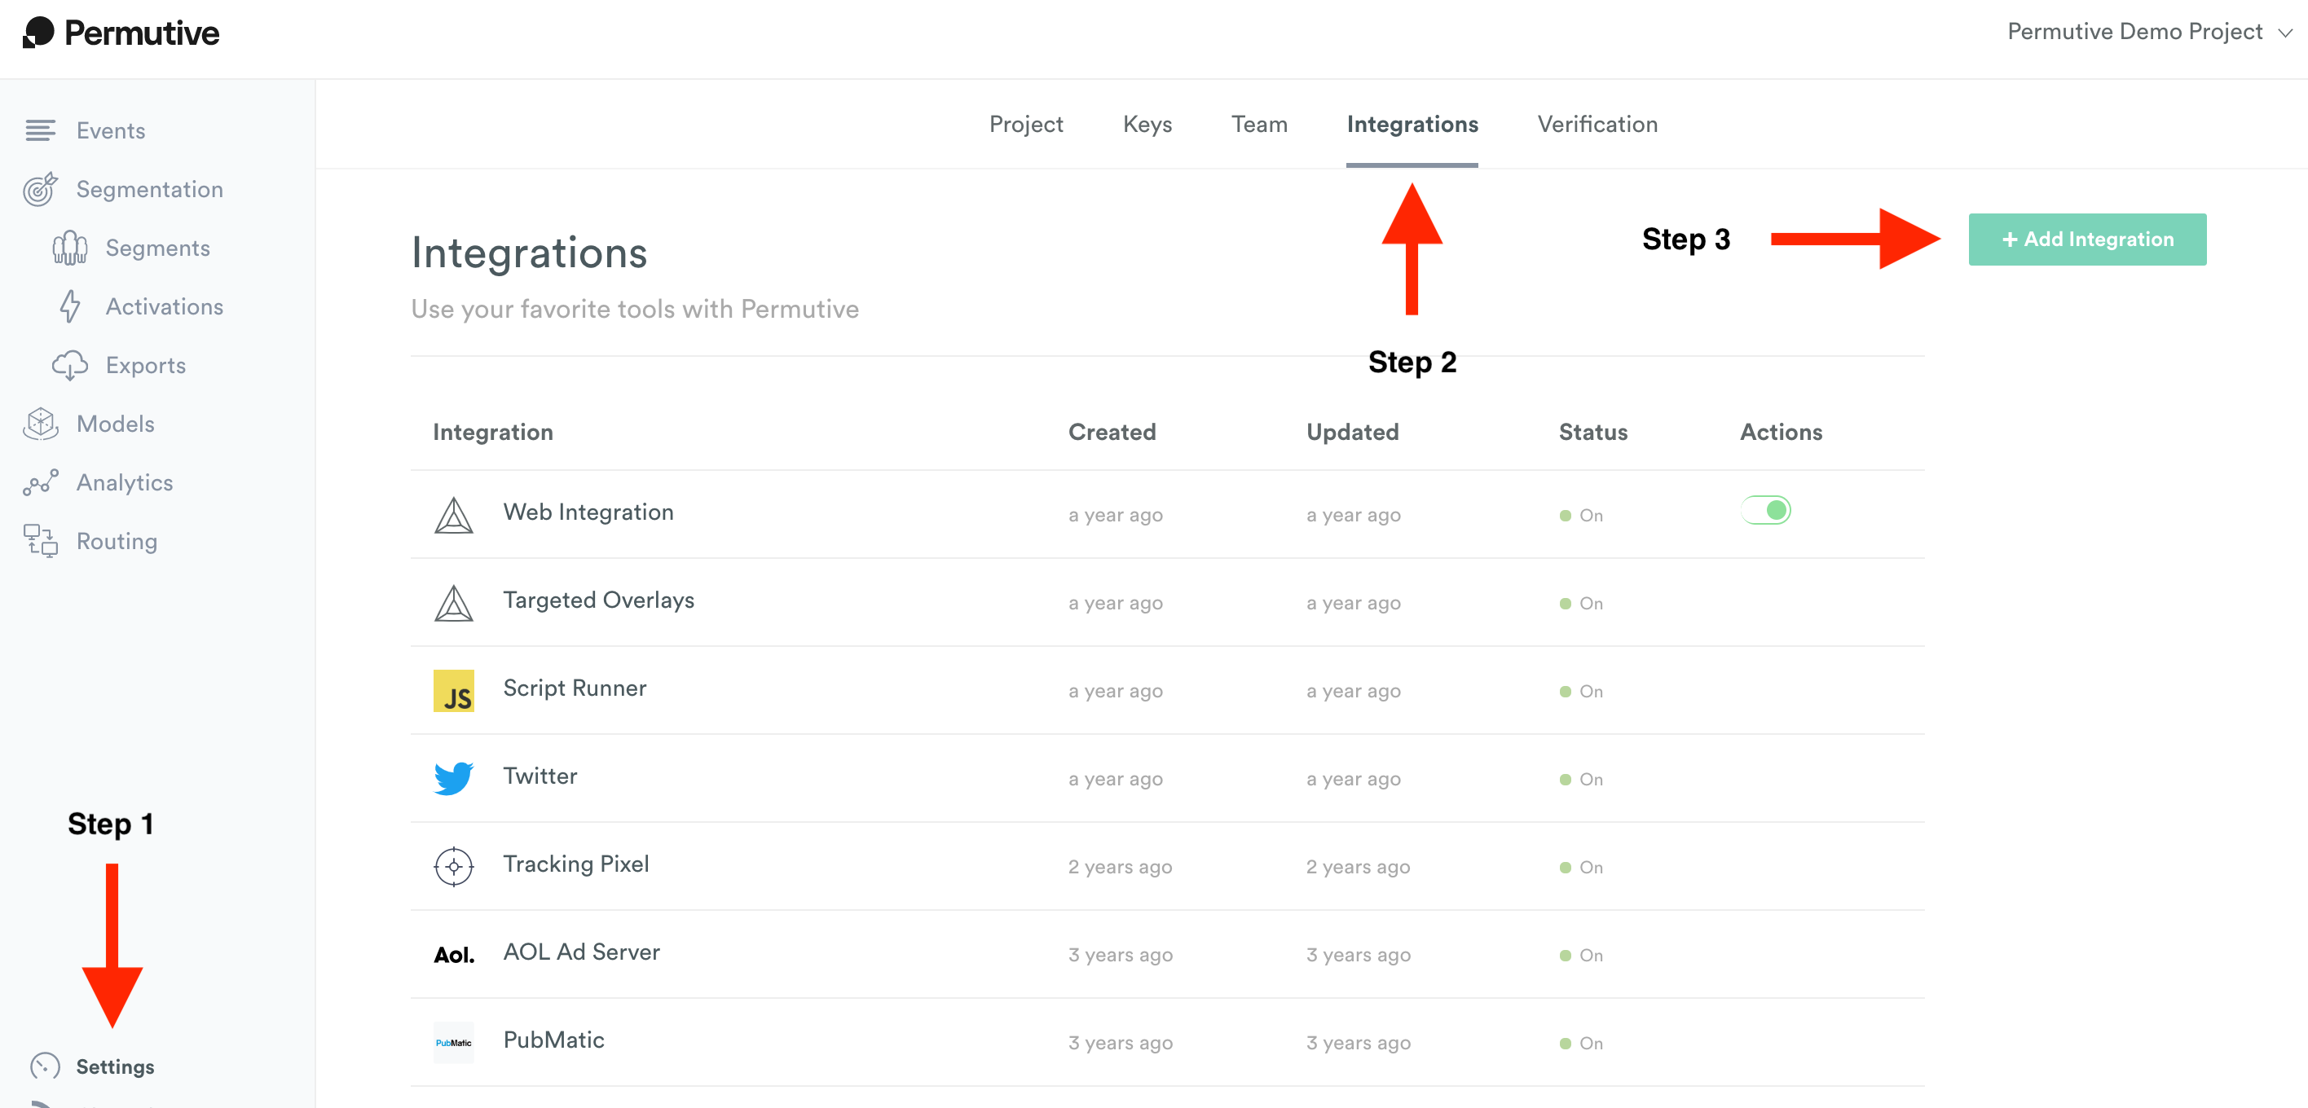Switch to the Integrations tab

point(1412,125)
